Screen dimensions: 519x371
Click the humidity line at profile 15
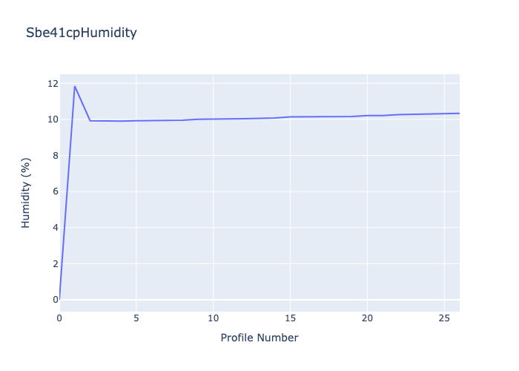[x=290, y=116]
